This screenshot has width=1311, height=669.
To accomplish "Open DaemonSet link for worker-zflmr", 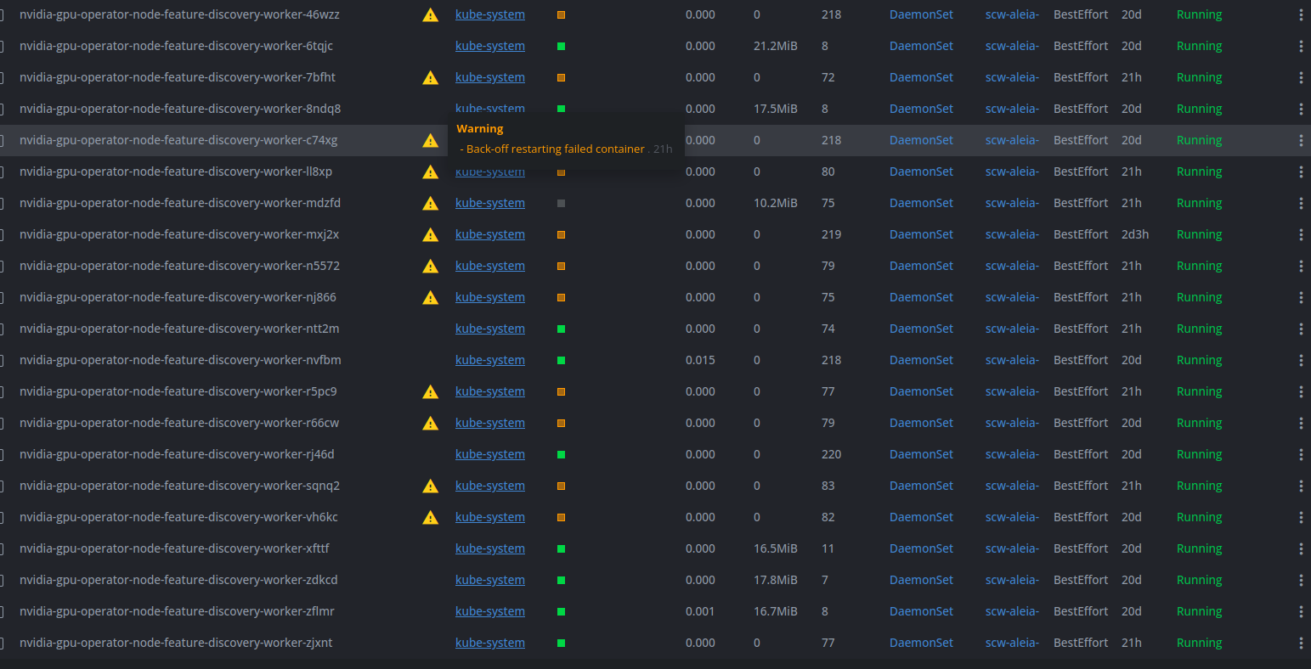I will (921, 611).
